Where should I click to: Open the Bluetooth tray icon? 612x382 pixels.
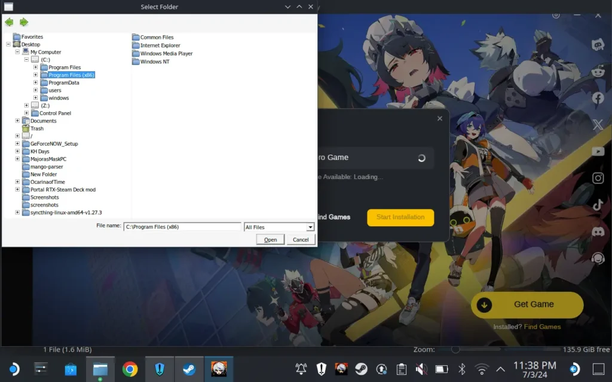pyautogui.click(x=462, y=369)
